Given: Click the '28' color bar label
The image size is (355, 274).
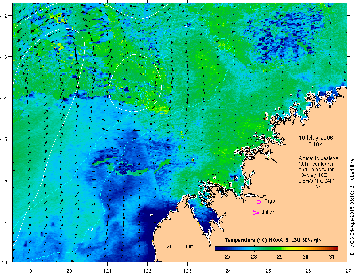Looking at the screenshot, I should point(254,257).
